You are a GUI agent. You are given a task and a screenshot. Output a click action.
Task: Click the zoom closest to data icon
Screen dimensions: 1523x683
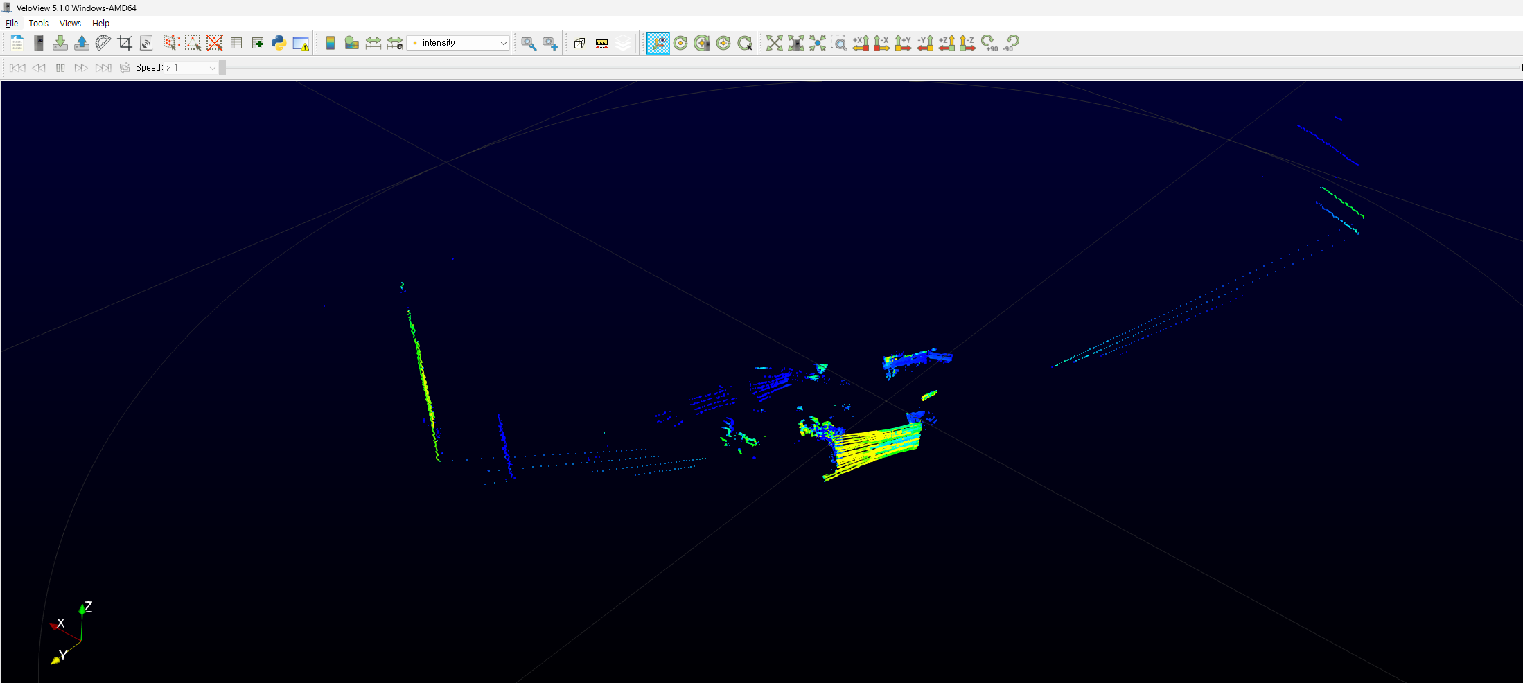pos(818,43)
